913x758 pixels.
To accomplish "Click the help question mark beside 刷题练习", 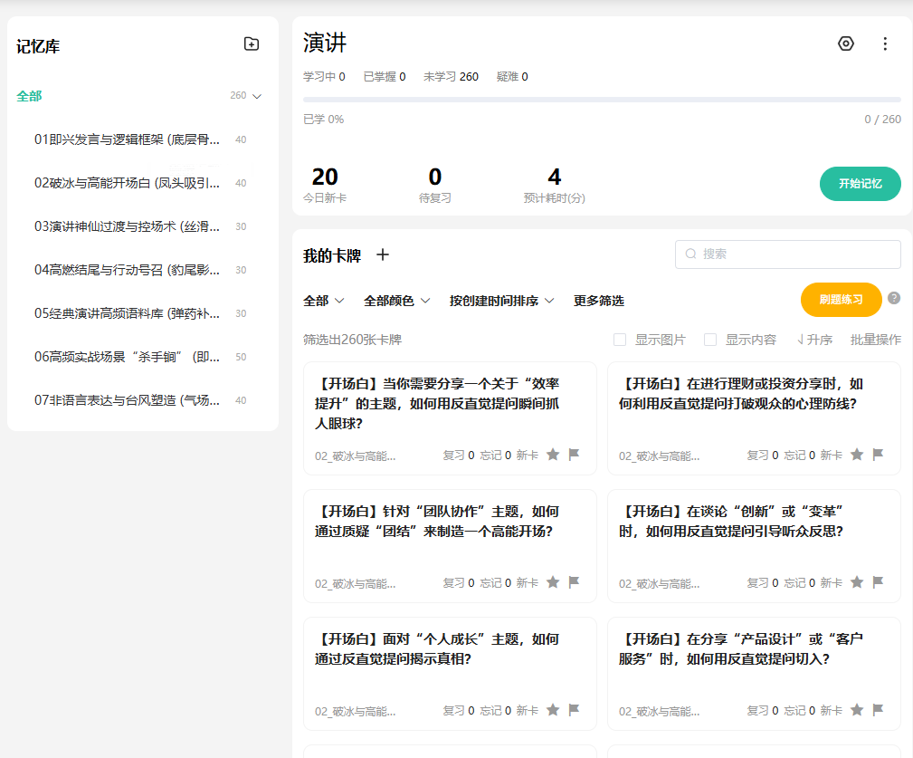I will click(894, 298).
